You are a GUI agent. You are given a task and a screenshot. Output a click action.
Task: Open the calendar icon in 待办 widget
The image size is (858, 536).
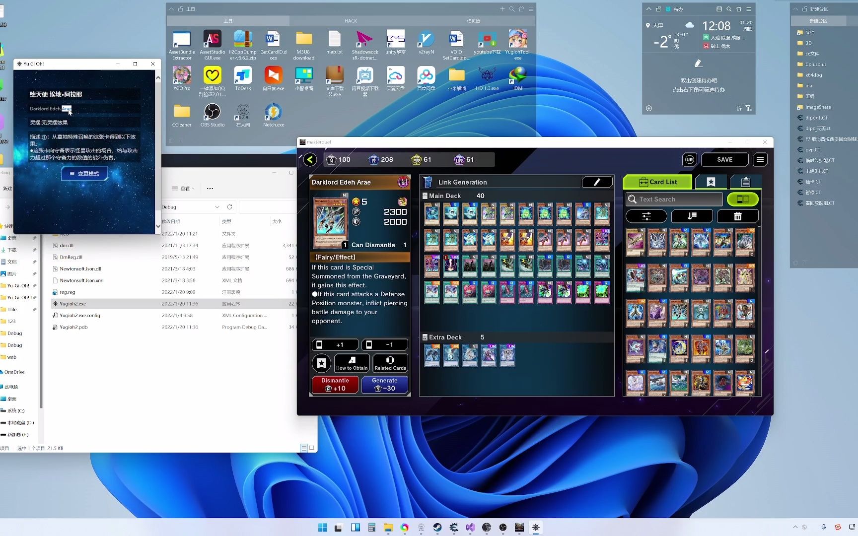coord(719,9)
